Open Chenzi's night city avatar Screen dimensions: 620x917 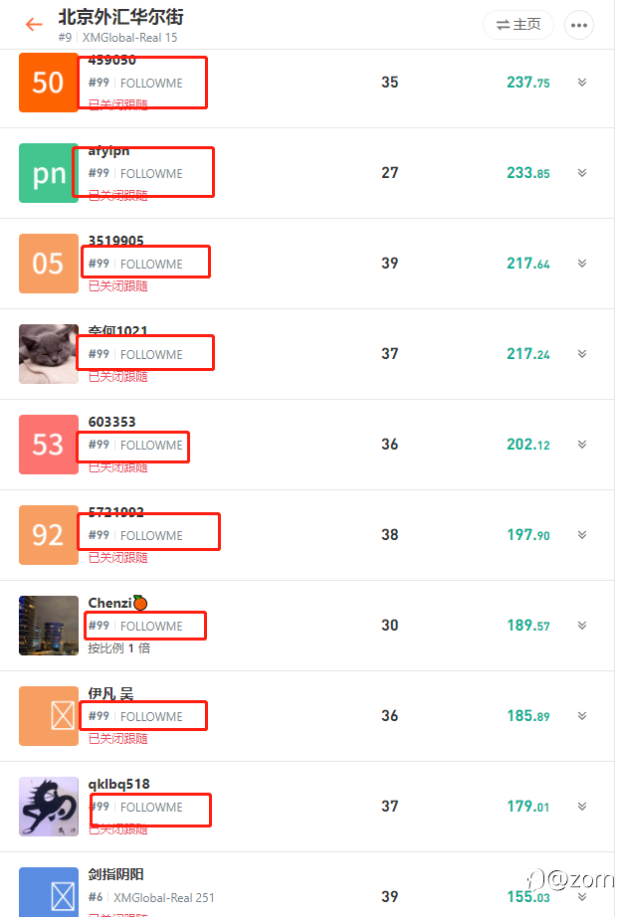click(x=48, y=626)
